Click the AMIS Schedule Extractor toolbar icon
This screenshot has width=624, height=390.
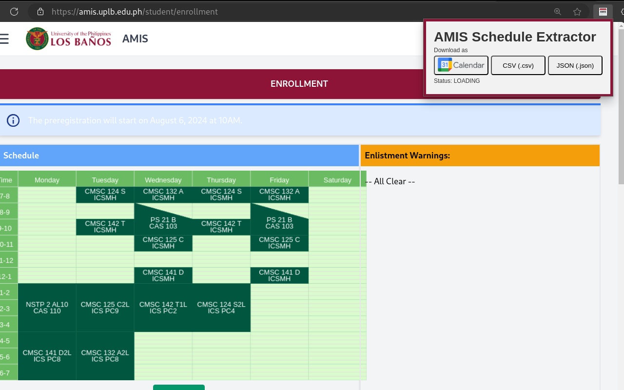[602, 11]
